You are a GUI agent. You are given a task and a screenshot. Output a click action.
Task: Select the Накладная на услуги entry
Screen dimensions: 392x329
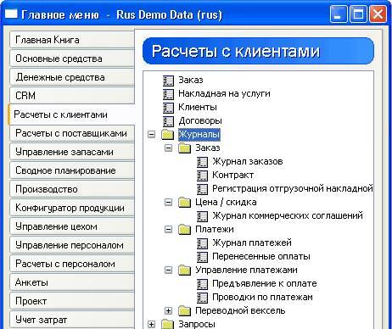coord(224,93)
